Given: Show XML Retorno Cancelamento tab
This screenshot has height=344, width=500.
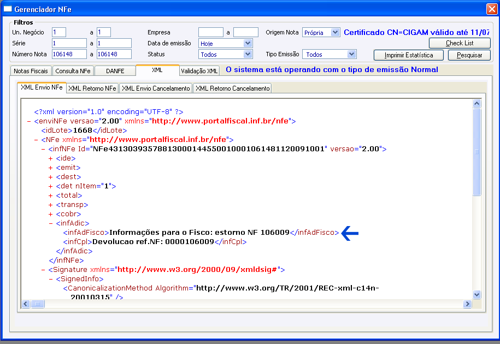Looking at the screenshot, I should pos(232,88).
